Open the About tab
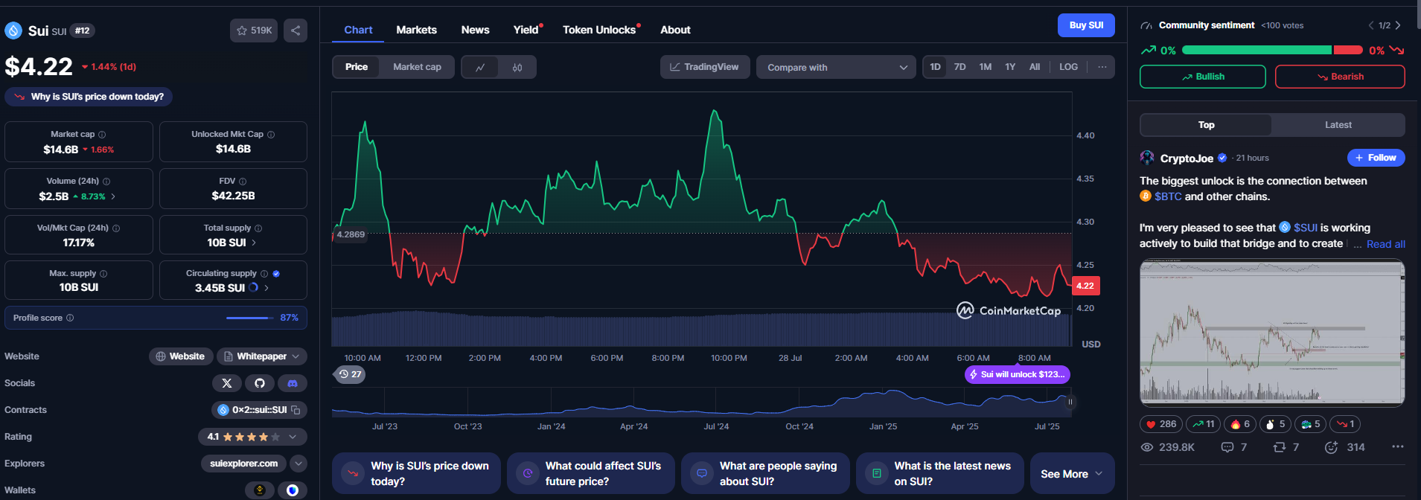This screenshot has width=1421, height=500. pos(675,30)
